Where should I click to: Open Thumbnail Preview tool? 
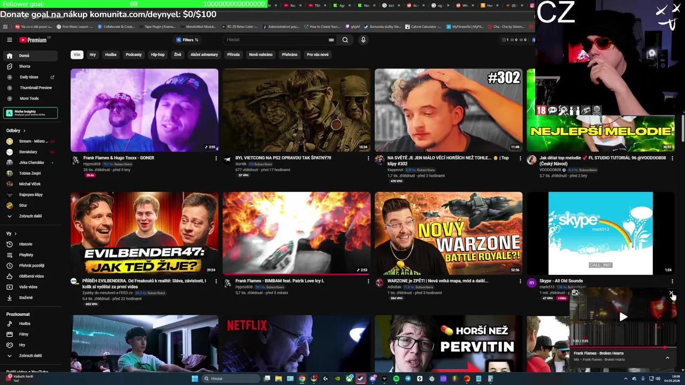30,88
